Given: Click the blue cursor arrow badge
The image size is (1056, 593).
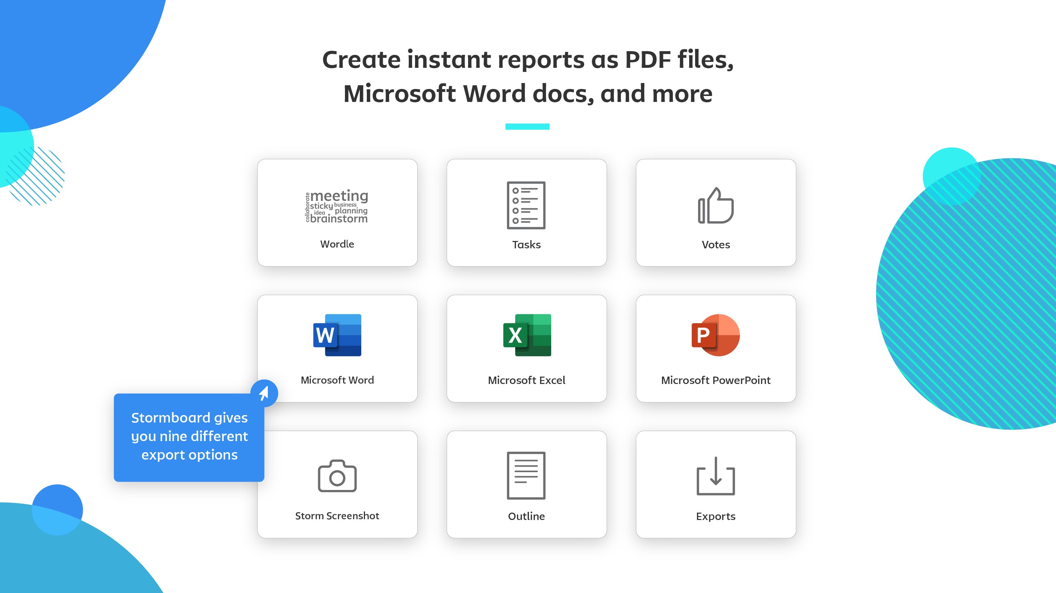Looking at the screenshot, I should [x=264, y=393].
